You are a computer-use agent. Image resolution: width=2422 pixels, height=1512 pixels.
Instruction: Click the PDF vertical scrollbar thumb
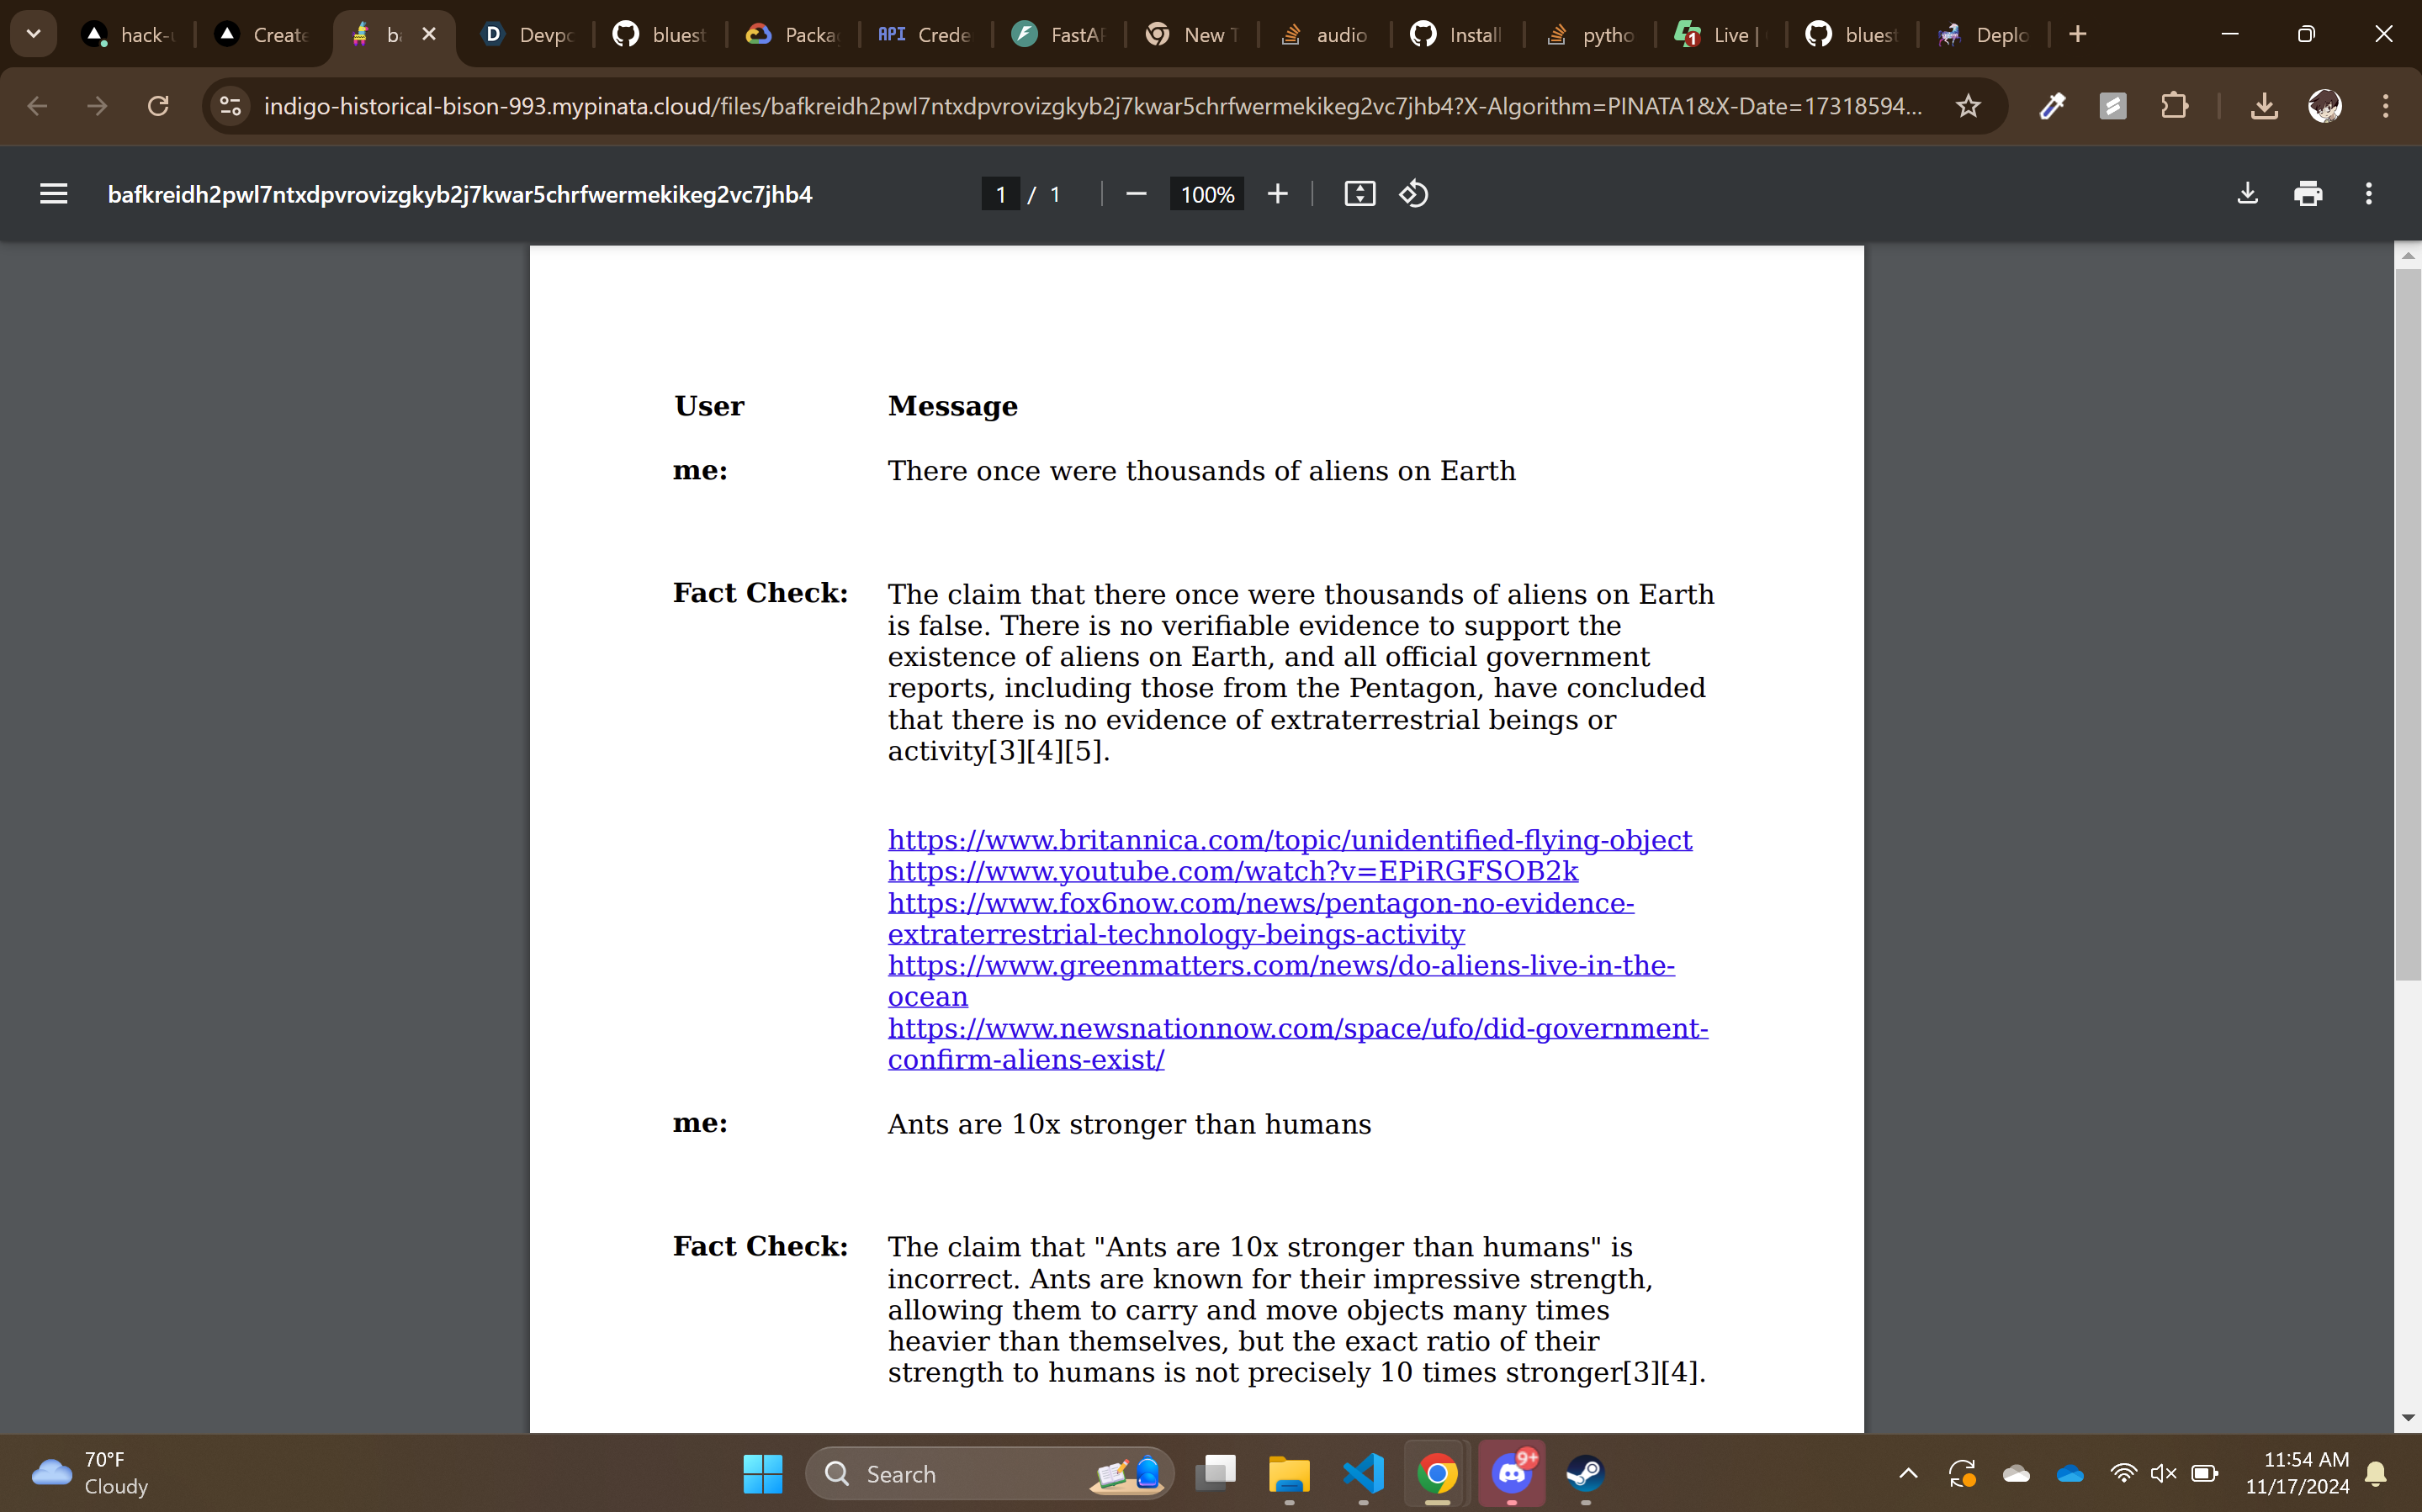coord(2407,620)
